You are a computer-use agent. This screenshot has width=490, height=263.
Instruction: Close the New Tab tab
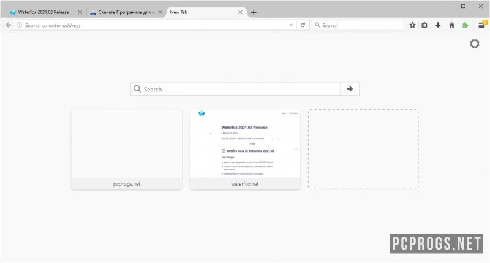pos(240,12)
